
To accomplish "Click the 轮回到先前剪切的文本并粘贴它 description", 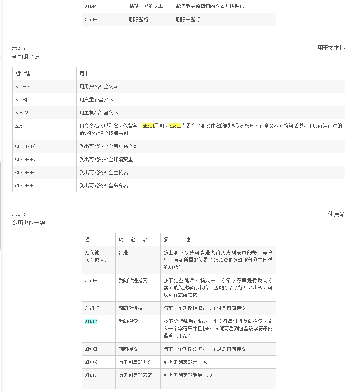I will [x=210, y=6].
